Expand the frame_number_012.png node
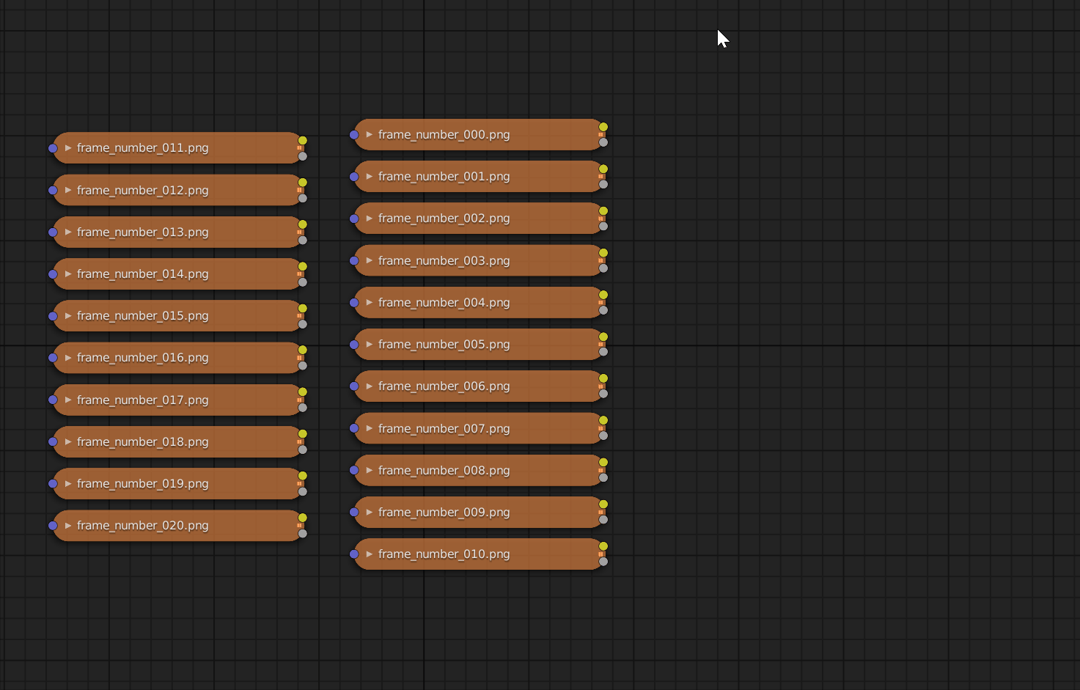 coord(68,190)
